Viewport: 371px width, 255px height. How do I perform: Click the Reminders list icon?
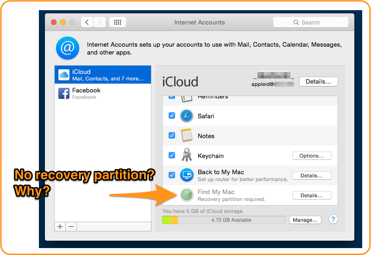(x=187, y=98)
